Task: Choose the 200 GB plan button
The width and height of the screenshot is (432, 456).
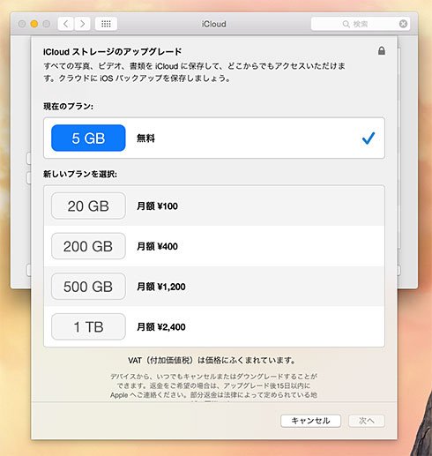Action: (88, 246)
